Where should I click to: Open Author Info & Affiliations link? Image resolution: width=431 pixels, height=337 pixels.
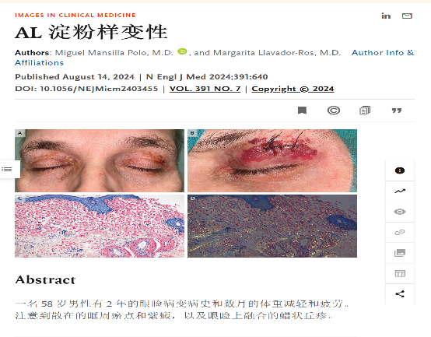coord(215,58)
